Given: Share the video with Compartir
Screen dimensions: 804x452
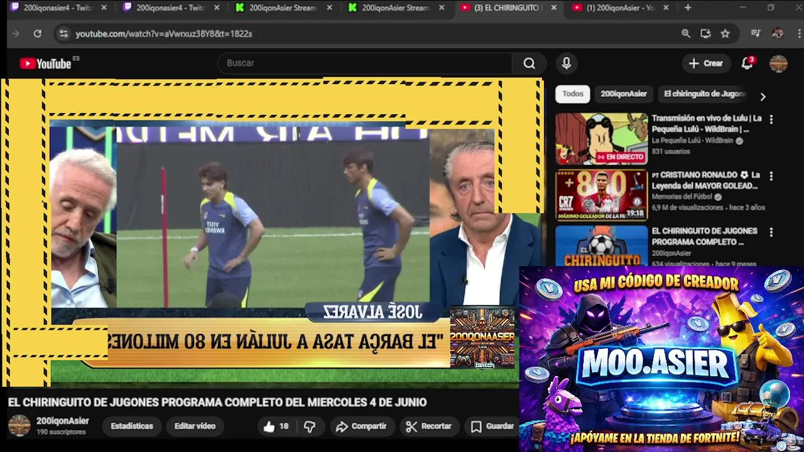Looking at the screenshot, I should click(361, 426).
